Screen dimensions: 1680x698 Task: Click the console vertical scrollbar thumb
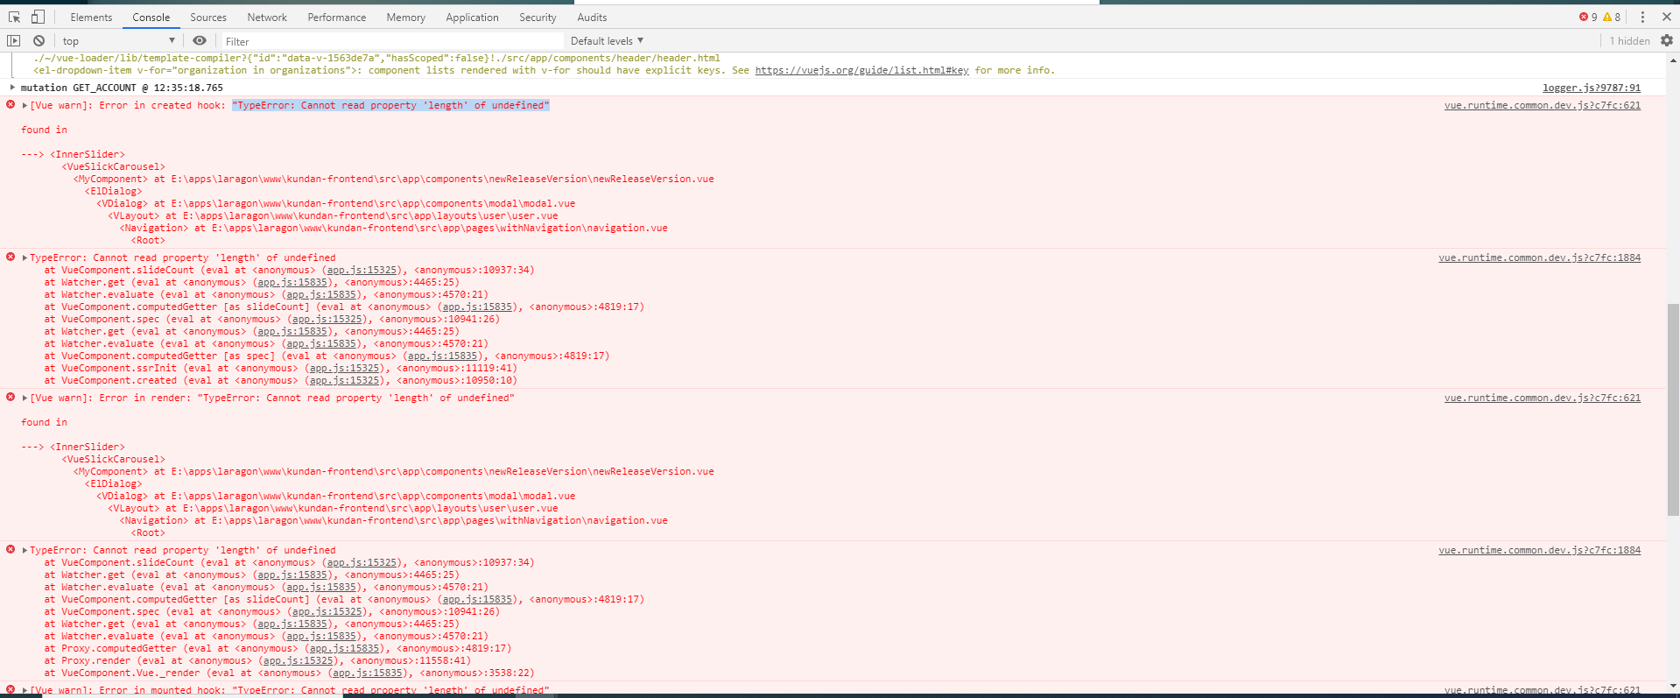click(1673, 409)
